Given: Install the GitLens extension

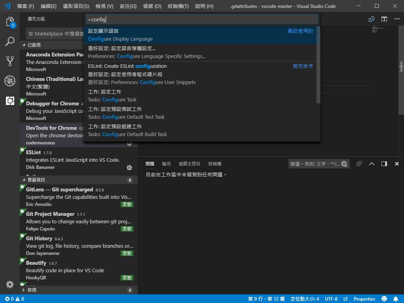Looking at the screenshot, I should (127, 204).
